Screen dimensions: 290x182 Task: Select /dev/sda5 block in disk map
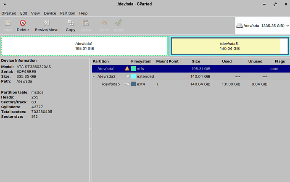point(229,46)
